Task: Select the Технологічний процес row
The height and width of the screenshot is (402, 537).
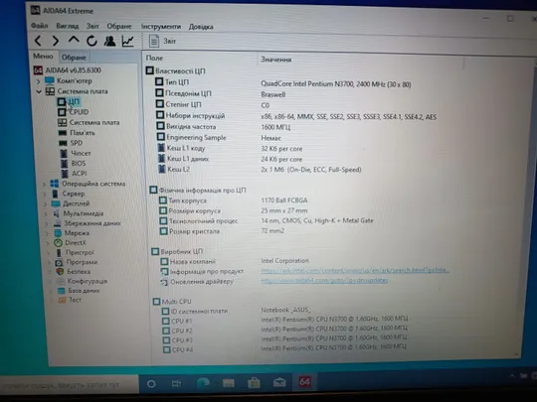Action: (x=267, y=220)
